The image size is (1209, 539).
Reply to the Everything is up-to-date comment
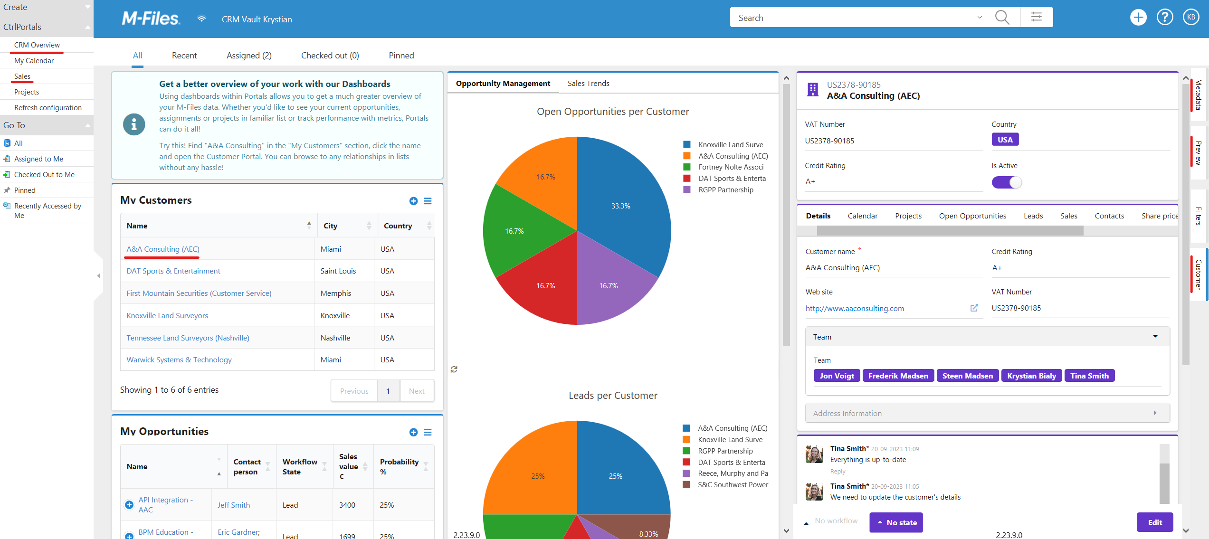point(838,471)
